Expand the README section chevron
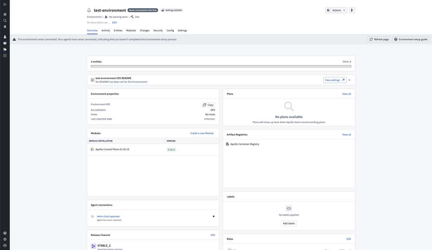This screenshot has width=432, height=250. pyautogui.click(x=349, y=80)
